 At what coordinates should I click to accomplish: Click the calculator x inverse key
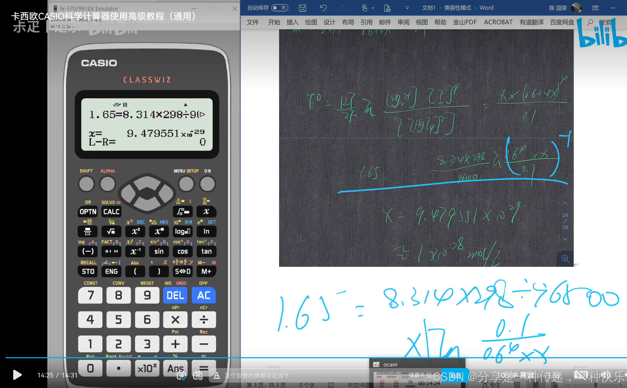tap(135, 251)
